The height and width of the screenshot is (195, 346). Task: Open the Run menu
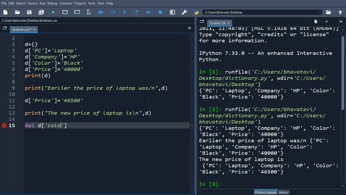click(42, 3)
